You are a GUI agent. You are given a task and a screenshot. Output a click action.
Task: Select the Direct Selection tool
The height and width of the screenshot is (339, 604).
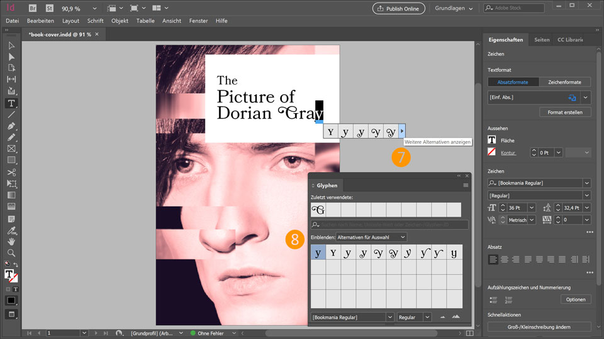(11, 57)
